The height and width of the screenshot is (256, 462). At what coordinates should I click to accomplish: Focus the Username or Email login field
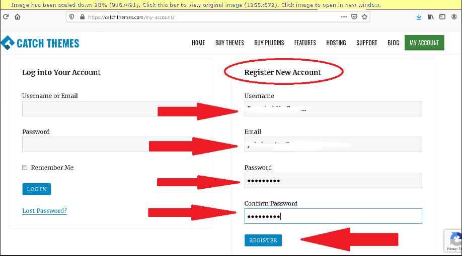tap(111, 109)
